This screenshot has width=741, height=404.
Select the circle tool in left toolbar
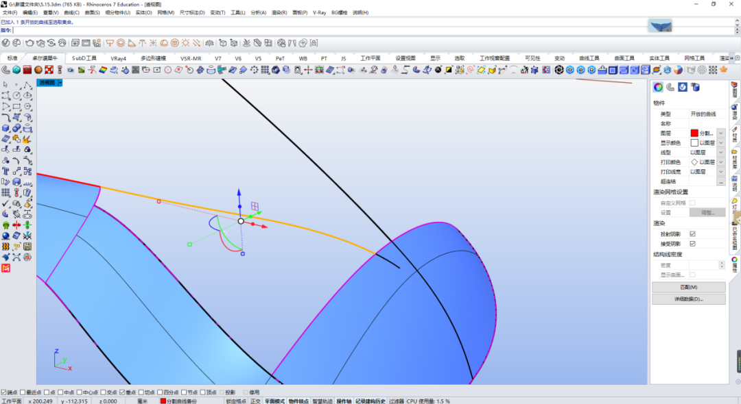[16, 96]
